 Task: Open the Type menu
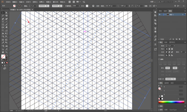tap(28, 2)
